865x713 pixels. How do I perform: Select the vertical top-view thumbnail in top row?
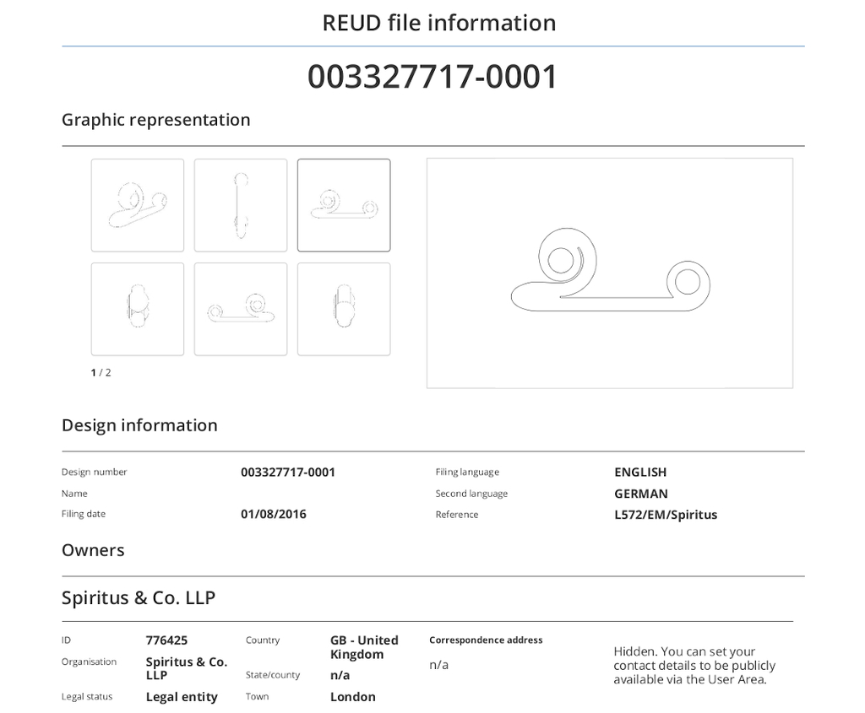tap(241, 205)
